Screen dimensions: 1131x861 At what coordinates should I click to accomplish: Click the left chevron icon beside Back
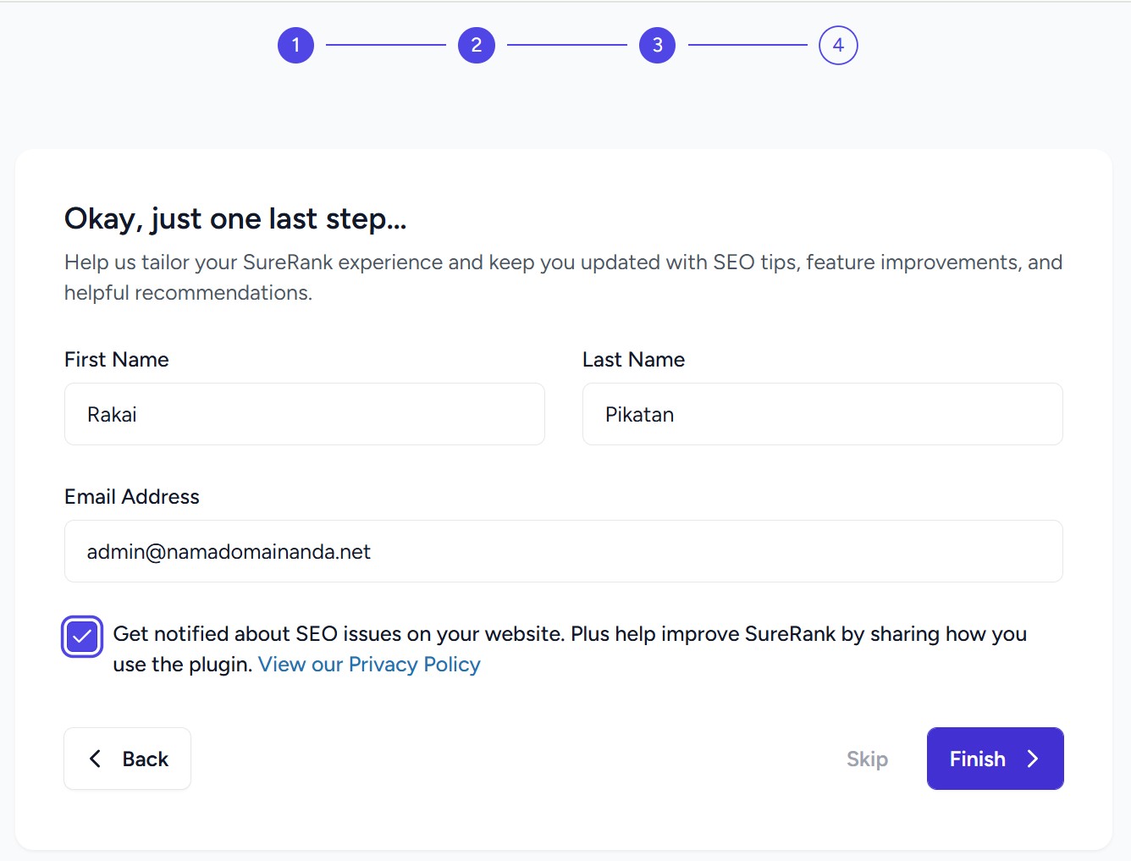pos(96,759)
